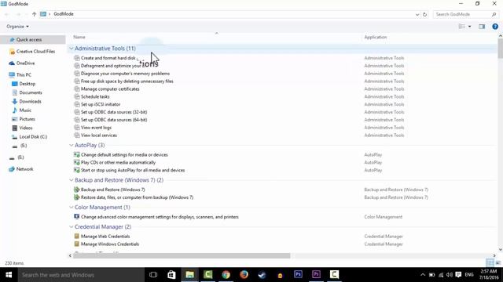Open Pictures folder in sidebar
Image resolution: width=503 pixels, height=282 pixels.
[27, 119]
